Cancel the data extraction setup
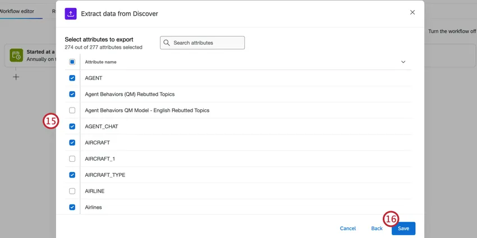The width and height of the screenshot is (477, 238). [x=348, y=228]
